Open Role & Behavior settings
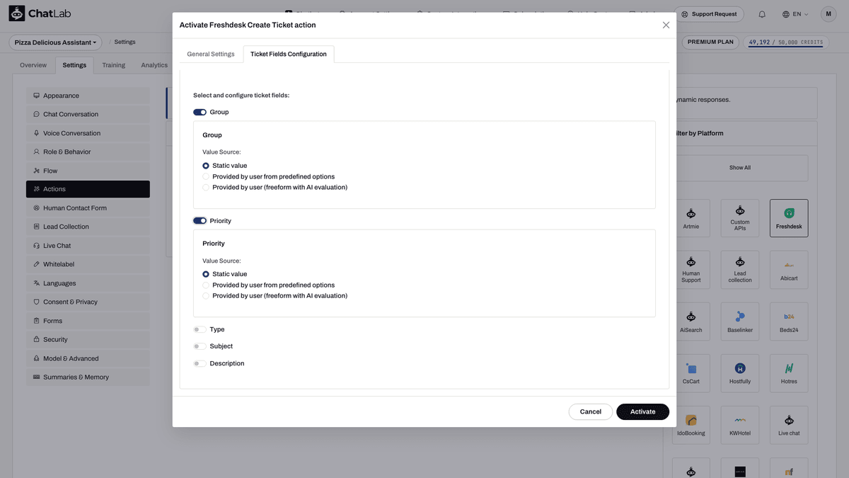Screen dimensions: 849x478 [88, 152]
